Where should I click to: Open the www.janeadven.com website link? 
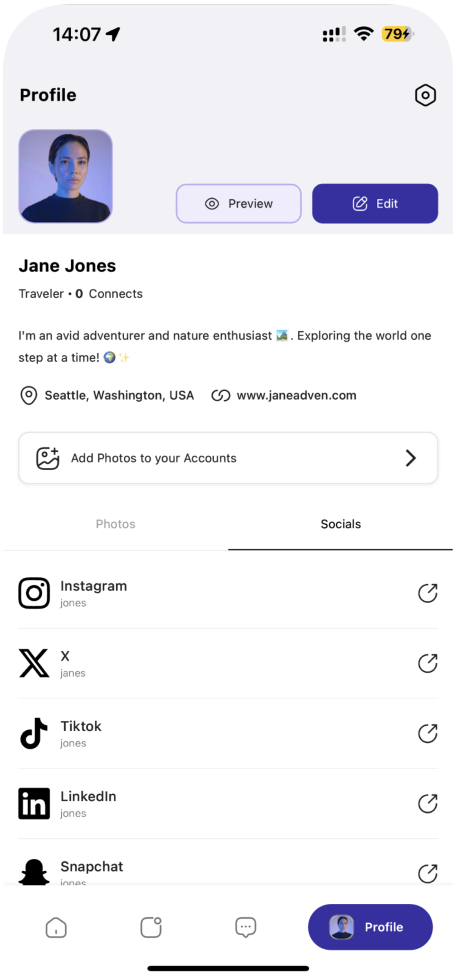tap(296, 395)
